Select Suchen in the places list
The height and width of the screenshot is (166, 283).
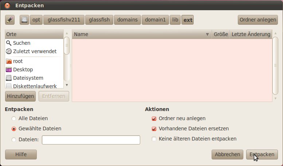pos(21,43)
